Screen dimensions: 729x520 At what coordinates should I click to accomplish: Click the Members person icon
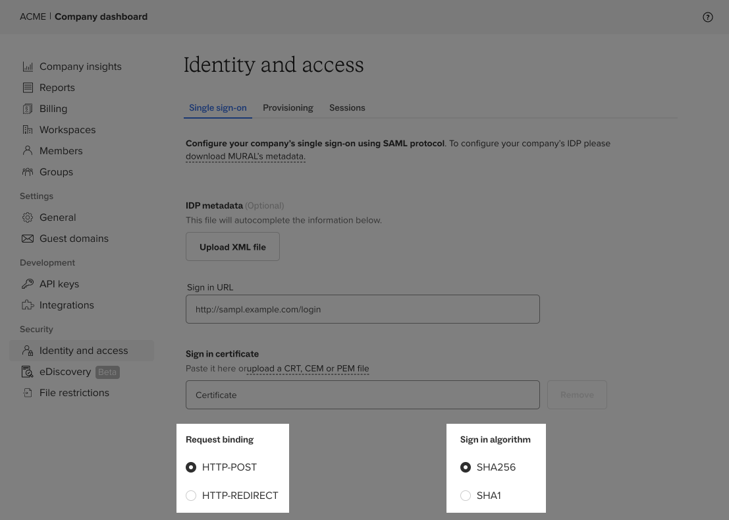point(28,151)
